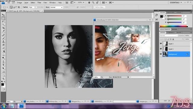Hide the Background layer eye icon
Screen dimensions: 193x109
(x=161, y=54)
